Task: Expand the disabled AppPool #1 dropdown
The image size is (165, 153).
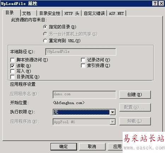Action: coord(112,122)
